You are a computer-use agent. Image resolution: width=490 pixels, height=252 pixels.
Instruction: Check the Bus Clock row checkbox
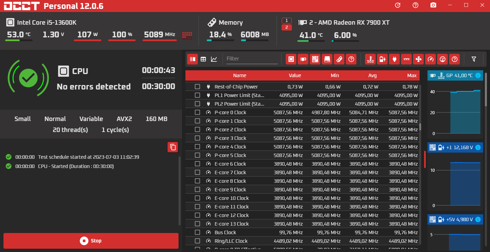click(197, 232)
